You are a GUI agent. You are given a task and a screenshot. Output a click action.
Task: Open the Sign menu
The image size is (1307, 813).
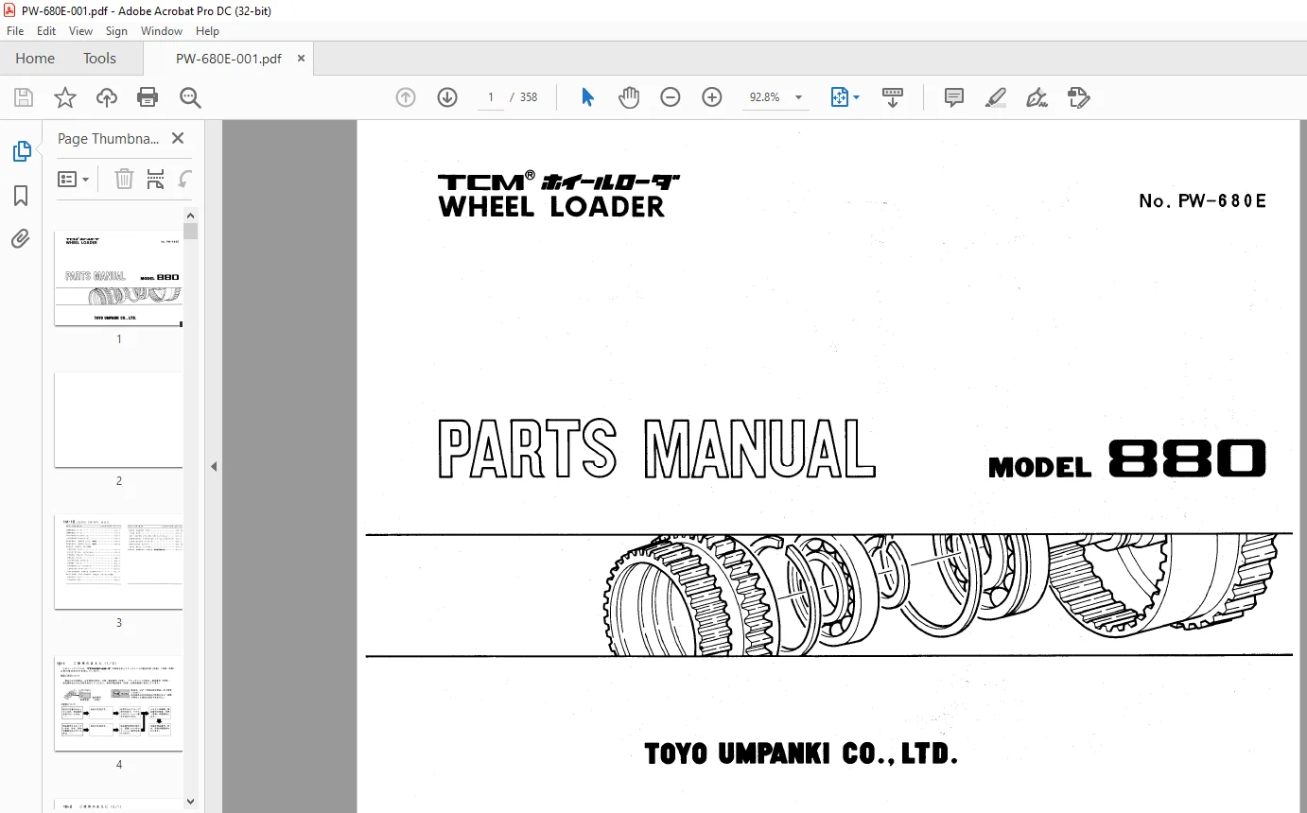[116, 31]
